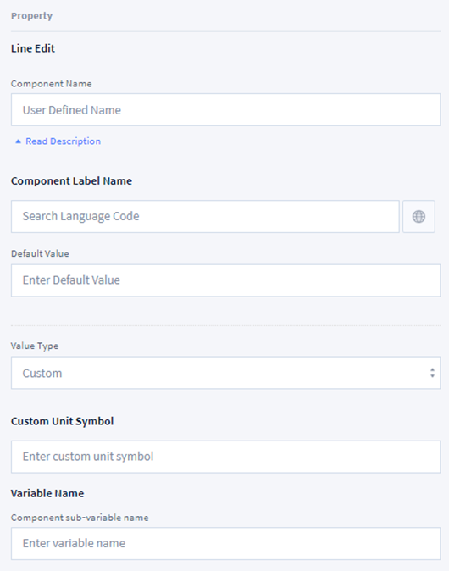This screenshot has width=449, height=571.
Task: Select the Enter Default Value field
Action: [225, 280]
